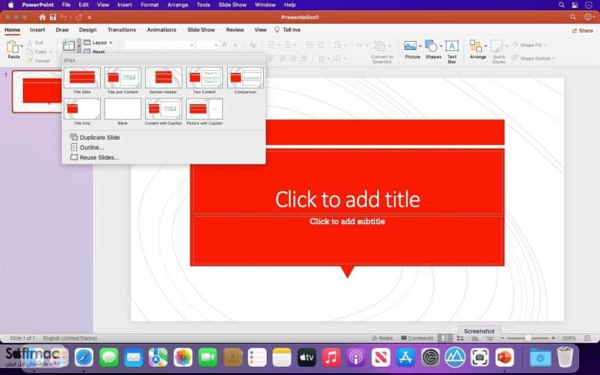Viewport: 600px width, 375px height.
Task: Open App Store from the Dock
Action: point(406,358)
